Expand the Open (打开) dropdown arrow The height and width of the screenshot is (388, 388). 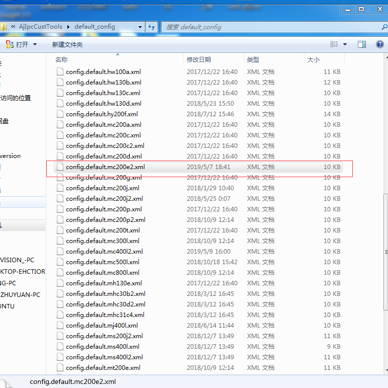point(35,44)
